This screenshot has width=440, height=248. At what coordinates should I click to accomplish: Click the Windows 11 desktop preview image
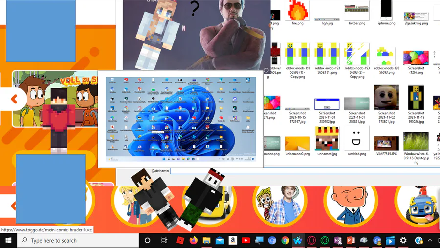180,119
